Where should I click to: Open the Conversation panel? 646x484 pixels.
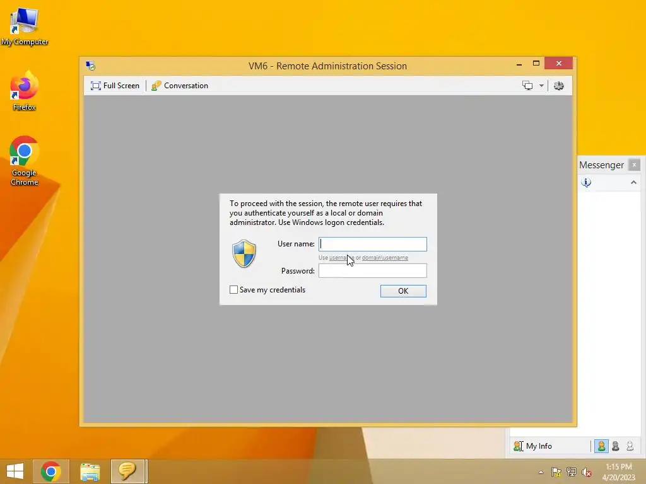click(180, 86)
